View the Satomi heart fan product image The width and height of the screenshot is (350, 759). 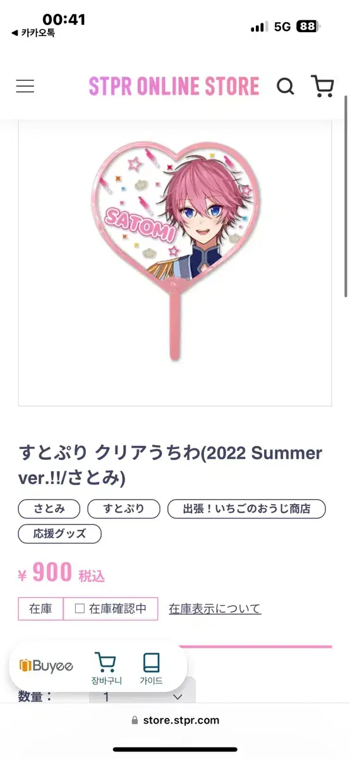(175, 262)
